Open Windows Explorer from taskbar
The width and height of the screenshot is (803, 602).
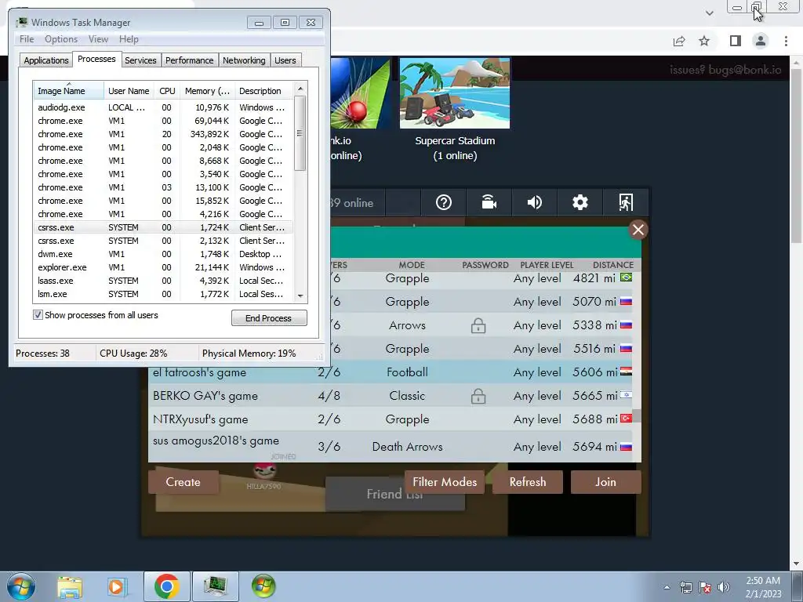click(x=70, y=586)
